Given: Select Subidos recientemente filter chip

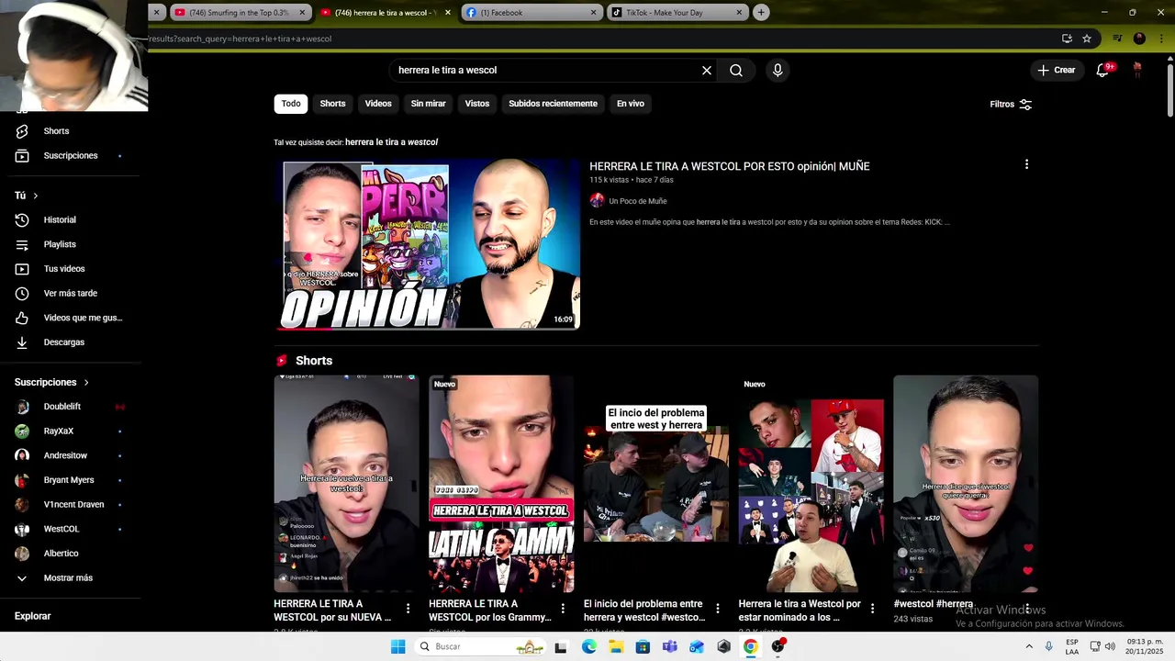Looking at the screenshot, I should (x=553, y=104).
